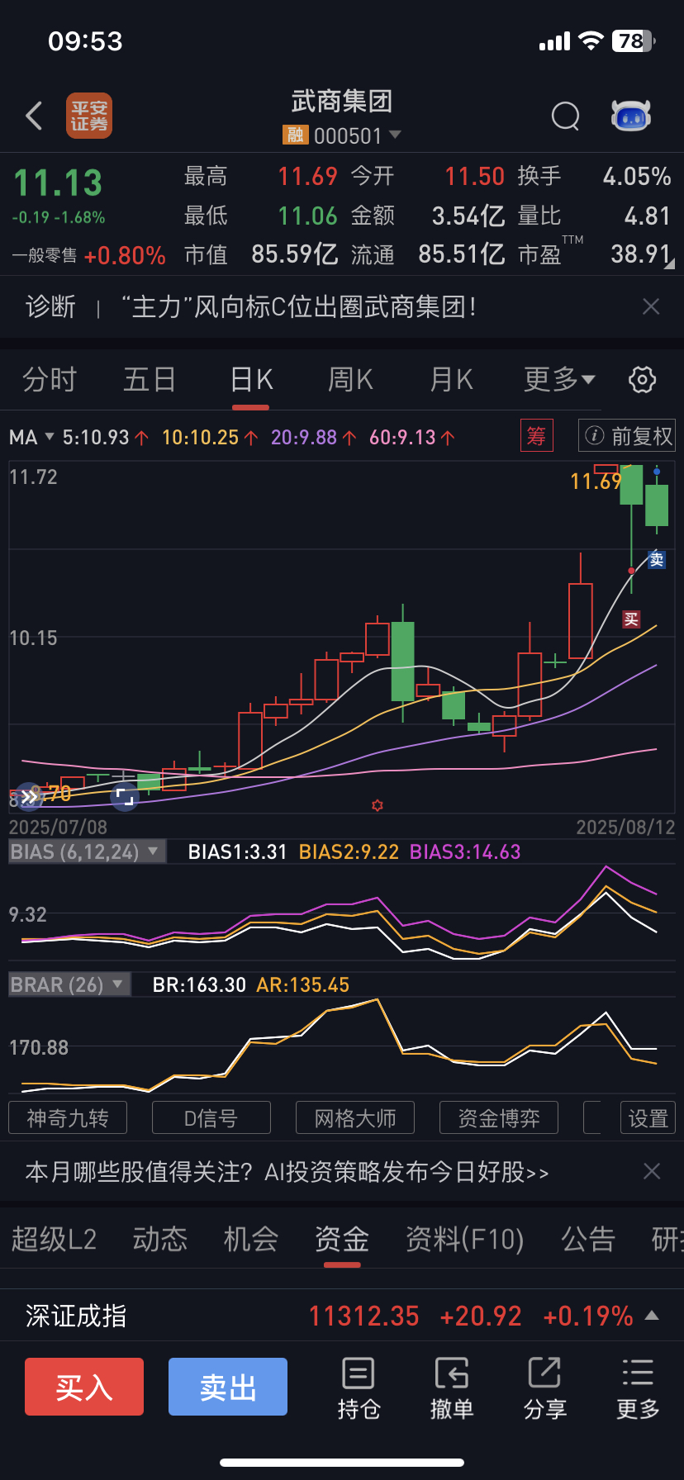Tap the search magnifier icon

(566, 116)
